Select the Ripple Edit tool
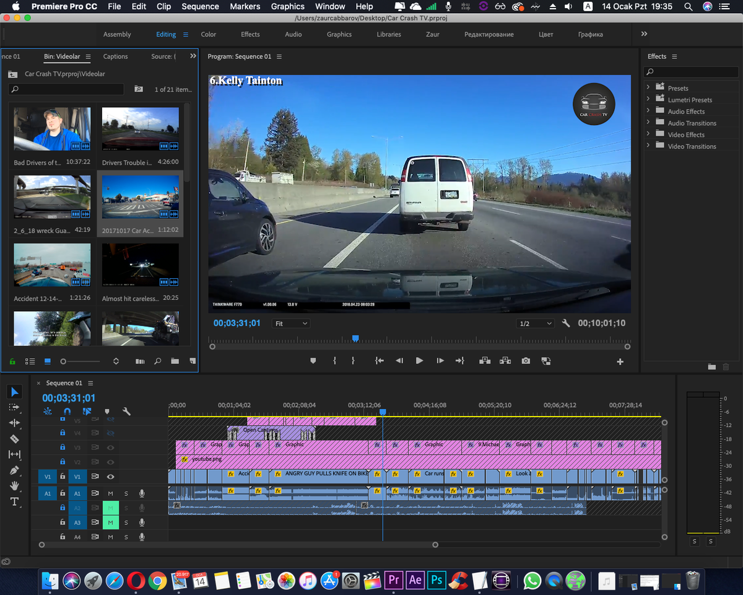743x595 pixels. [x=15, y=423]
